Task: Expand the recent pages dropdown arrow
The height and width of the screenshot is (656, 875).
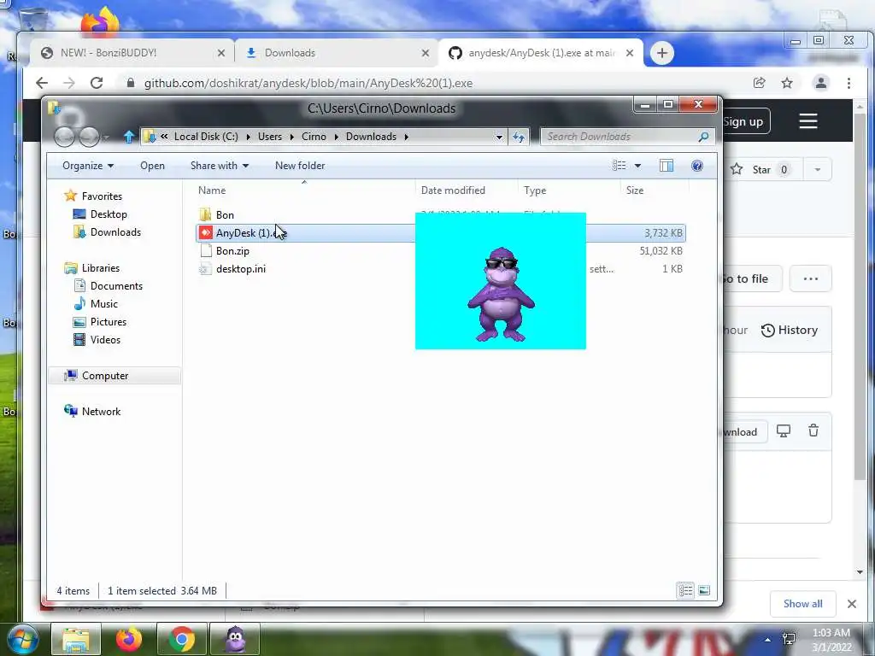Action: click(x=106, y=138)
